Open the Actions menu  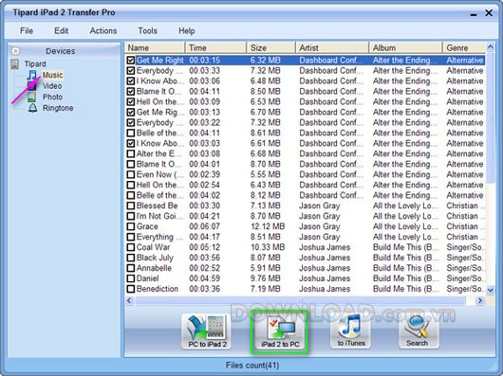103,30
